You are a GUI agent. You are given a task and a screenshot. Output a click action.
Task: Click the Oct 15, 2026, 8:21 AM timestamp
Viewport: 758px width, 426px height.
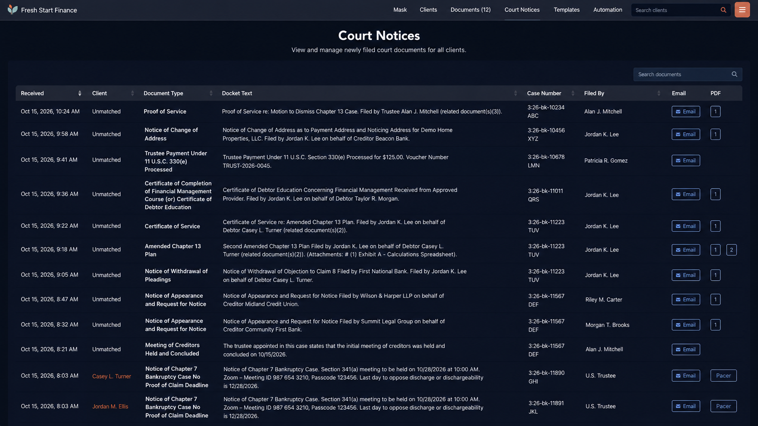point(49,349)
